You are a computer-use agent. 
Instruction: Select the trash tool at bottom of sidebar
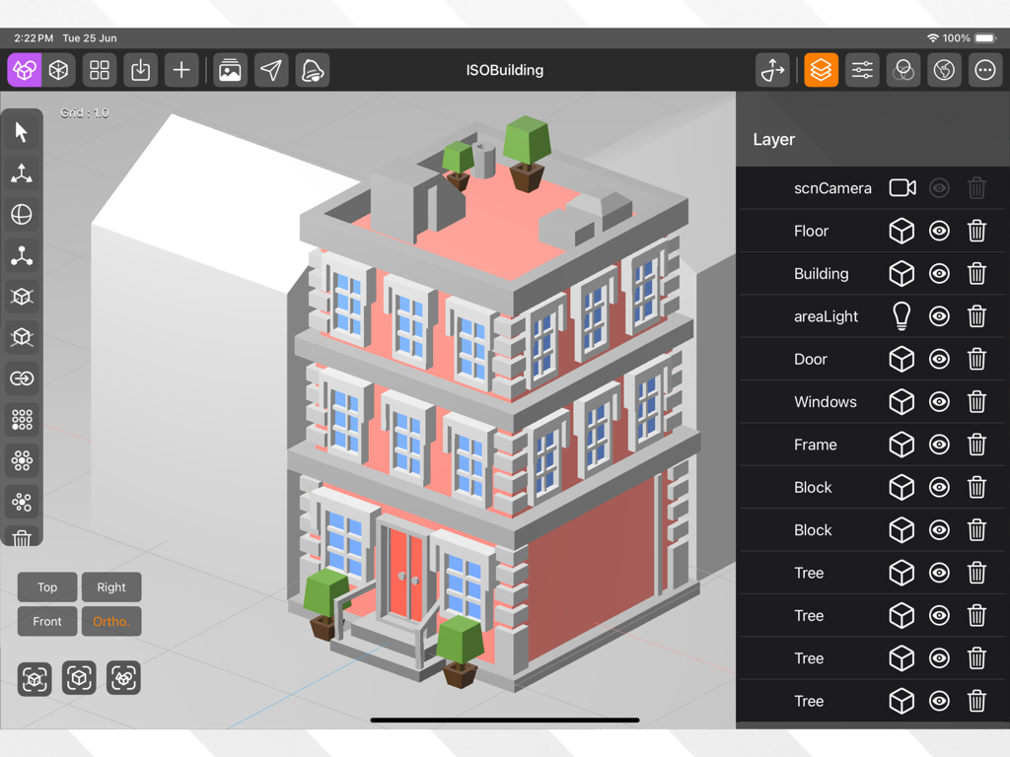pyautogui.click(x=22, y=537)
